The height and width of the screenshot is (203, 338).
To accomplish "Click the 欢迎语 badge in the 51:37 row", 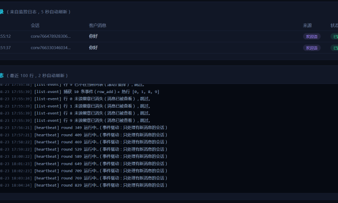I will point(312,48).
